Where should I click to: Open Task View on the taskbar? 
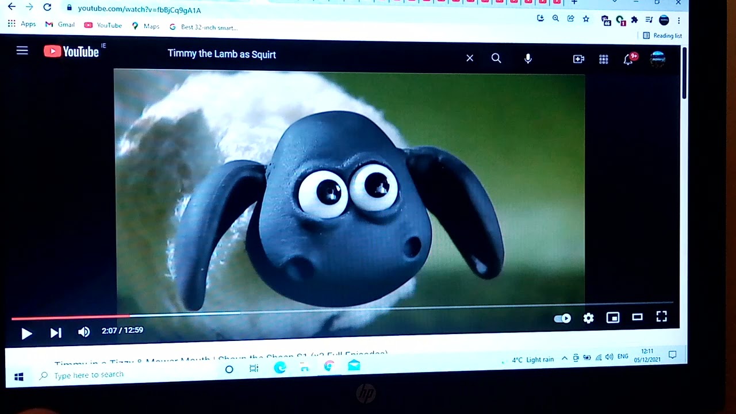click(254, 369)
